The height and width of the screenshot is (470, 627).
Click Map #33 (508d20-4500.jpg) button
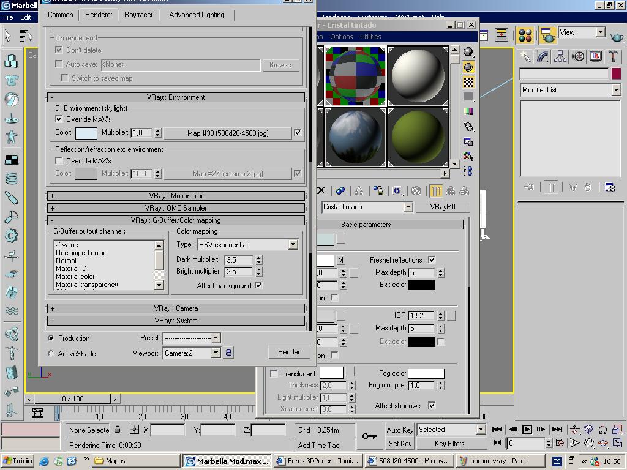click(x=228, y=133)
